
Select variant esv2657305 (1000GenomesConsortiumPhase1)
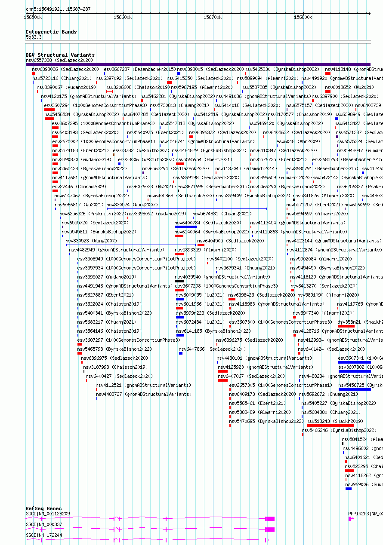click(x=281, y=385)
